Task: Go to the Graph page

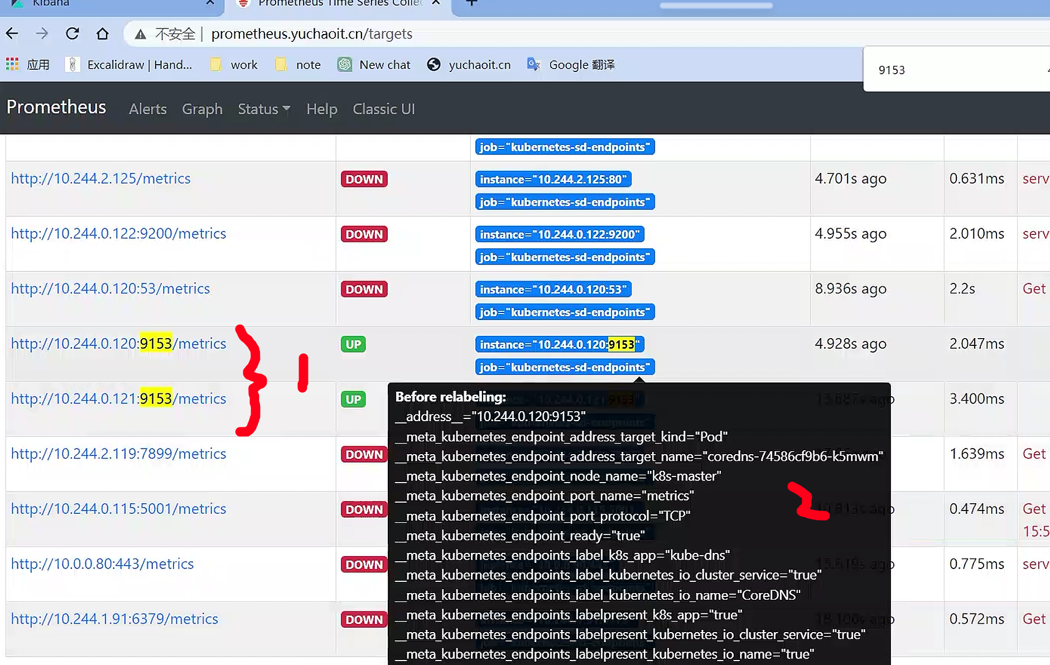Action: point(202,109)
